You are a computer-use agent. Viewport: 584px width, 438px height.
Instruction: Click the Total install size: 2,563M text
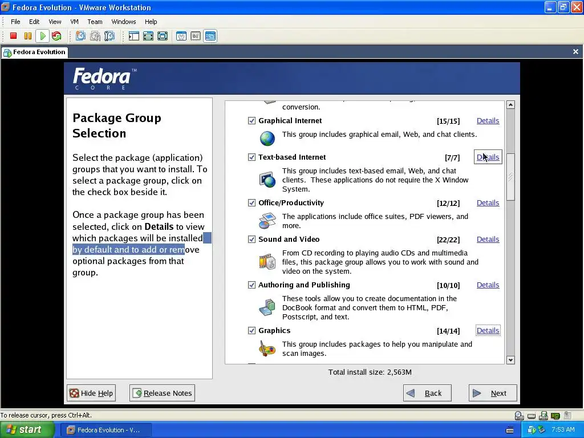tap(370, 372)
